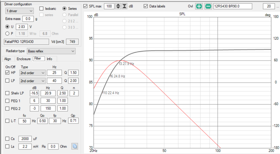Click the green minus overlay remove icon

coord(208,6)
